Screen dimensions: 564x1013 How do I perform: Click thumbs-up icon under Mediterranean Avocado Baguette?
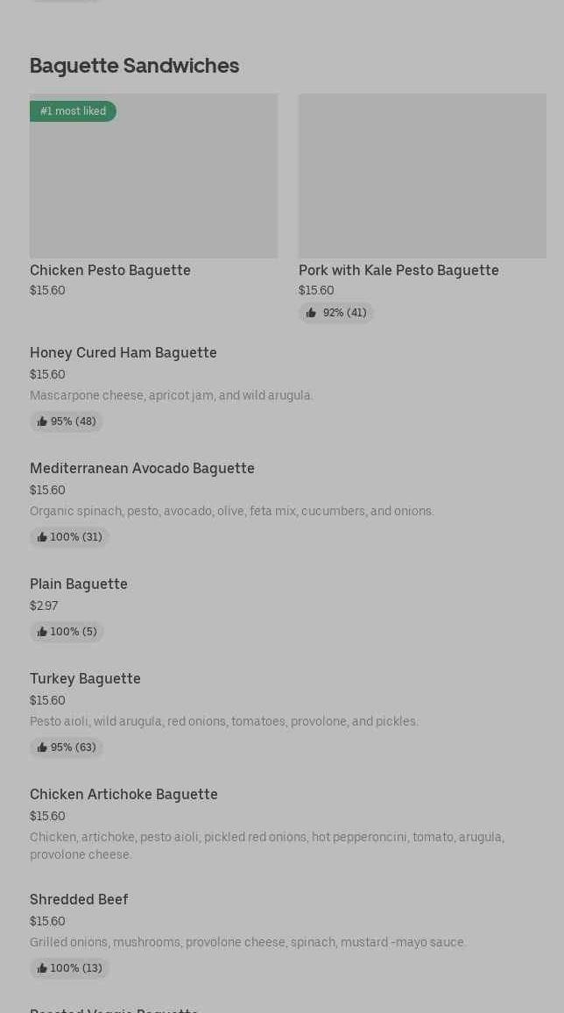pyautogui.click(x=42, y=537)
